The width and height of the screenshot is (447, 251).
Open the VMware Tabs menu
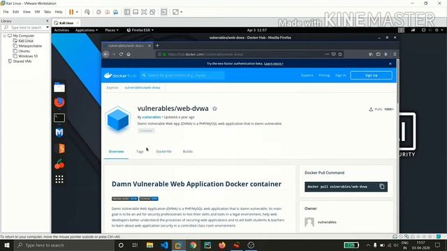47,12
